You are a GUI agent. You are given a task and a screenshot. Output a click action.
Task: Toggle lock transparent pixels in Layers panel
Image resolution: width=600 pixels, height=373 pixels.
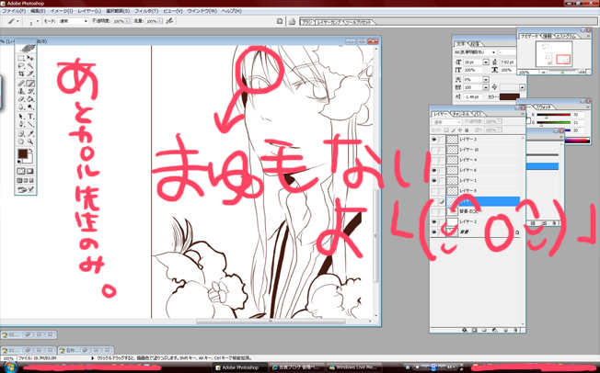[x=446, y=130]
